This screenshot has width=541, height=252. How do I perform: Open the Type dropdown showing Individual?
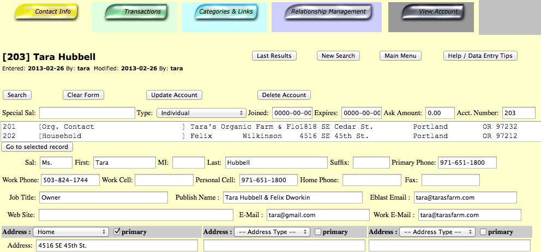point(201,113)
